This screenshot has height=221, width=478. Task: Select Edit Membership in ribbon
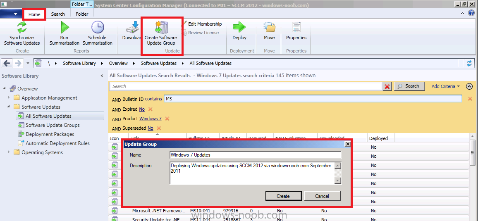[x=203, y=24]
